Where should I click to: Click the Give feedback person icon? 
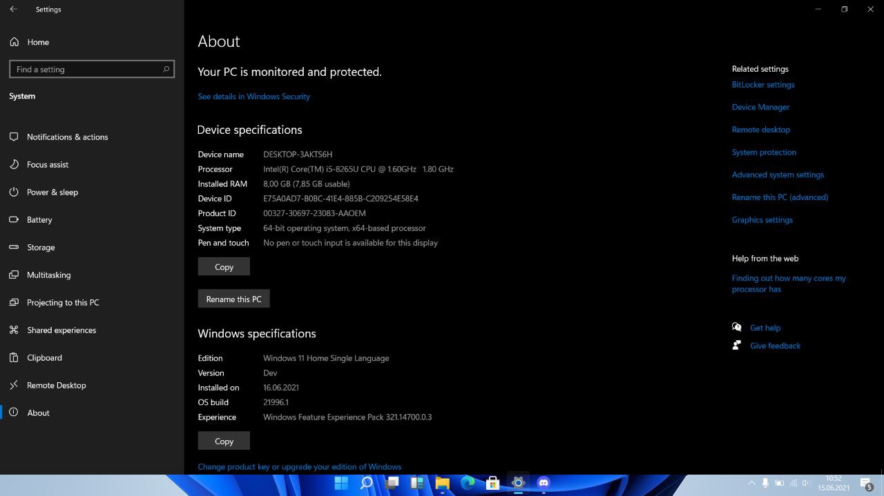tap(737, 346)
